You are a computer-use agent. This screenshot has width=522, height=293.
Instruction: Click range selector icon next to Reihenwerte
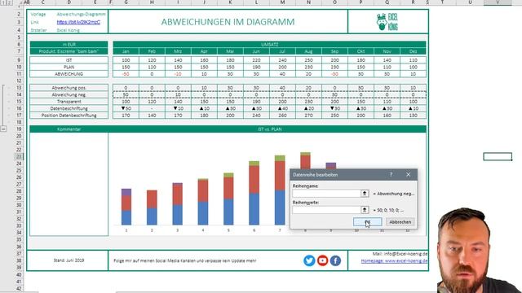[365, 210]
